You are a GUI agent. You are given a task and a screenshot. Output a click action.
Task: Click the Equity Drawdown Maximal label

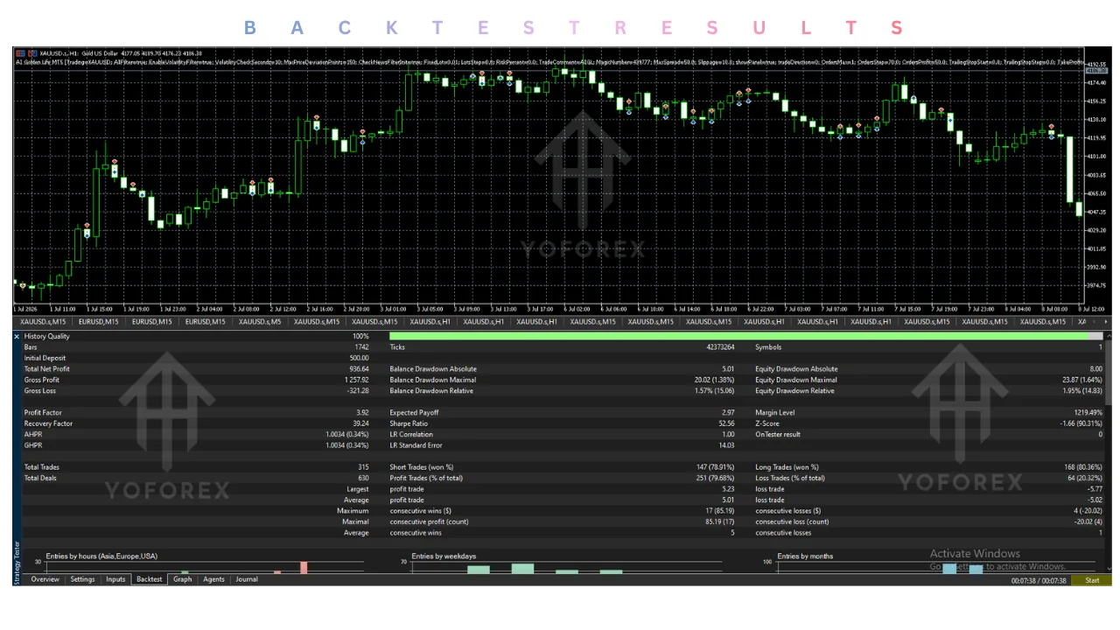796,380
